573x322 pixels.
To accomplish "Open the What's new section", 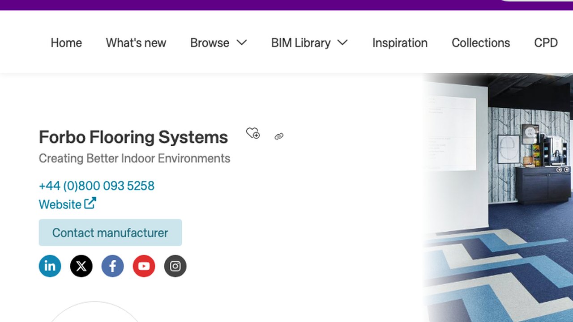I will click(136, 43).
